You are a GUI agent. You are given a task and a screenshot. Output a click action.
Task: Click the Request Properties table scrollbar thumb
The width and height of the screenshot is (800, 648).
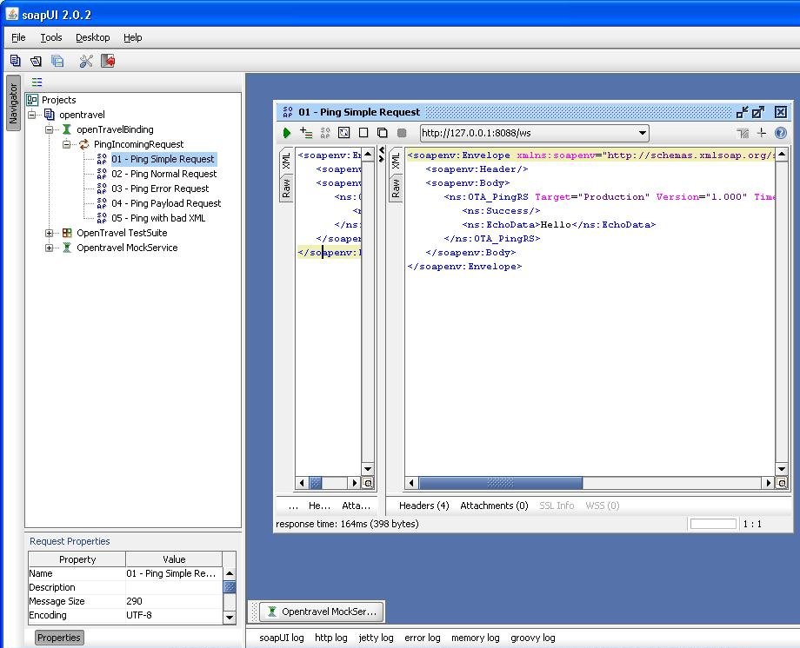pos(230,587)
